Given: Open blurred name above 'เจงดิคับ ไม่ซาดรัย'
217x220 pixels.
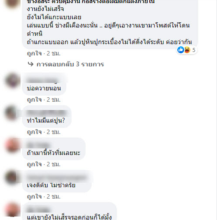Looking at the screenshot, I should (x=57, y=177).
